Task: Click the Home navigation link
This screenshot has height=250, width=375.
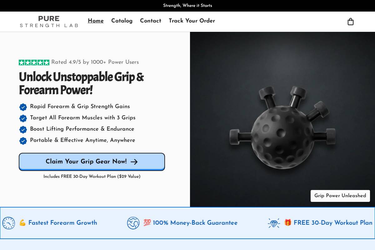Action: [x=96, y=21]
